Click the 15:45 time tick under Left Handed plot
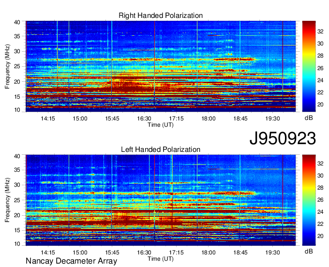 tap(112, 252)
